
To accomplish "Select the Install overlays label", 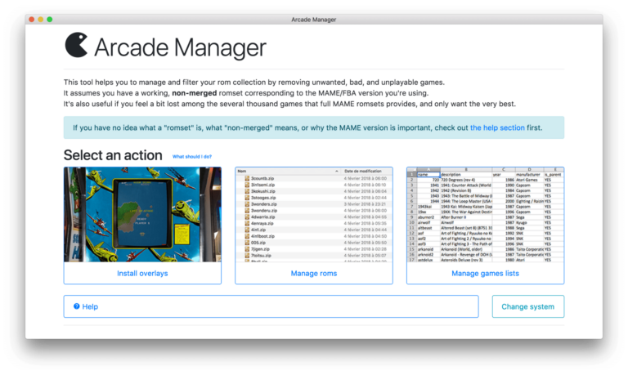I will point(142,273).
